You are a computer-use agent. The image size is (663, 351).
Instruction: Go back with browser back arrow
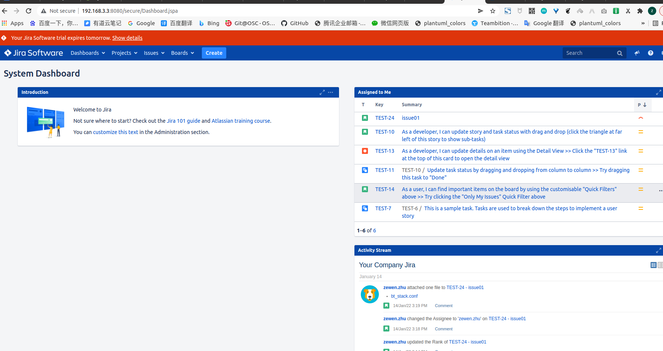click(x=5, y=11)
